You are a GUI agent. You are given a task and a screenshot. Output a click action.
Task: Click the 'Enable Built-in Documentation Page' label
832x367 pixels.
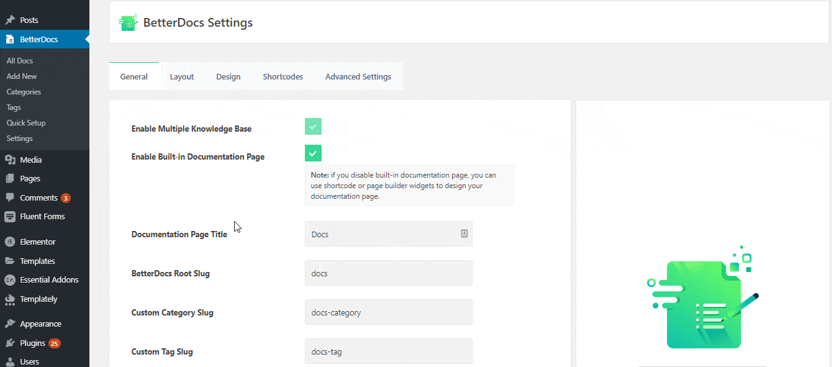pyautogui.click(x=198, y=157)
